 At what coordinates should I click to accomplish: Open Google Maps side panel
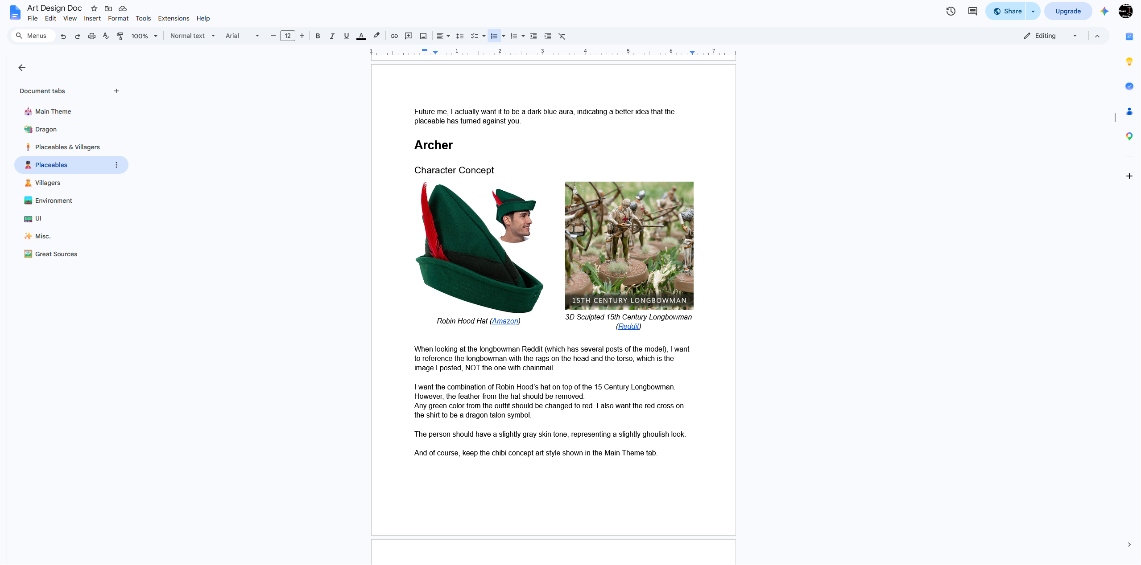(1129, 136)
